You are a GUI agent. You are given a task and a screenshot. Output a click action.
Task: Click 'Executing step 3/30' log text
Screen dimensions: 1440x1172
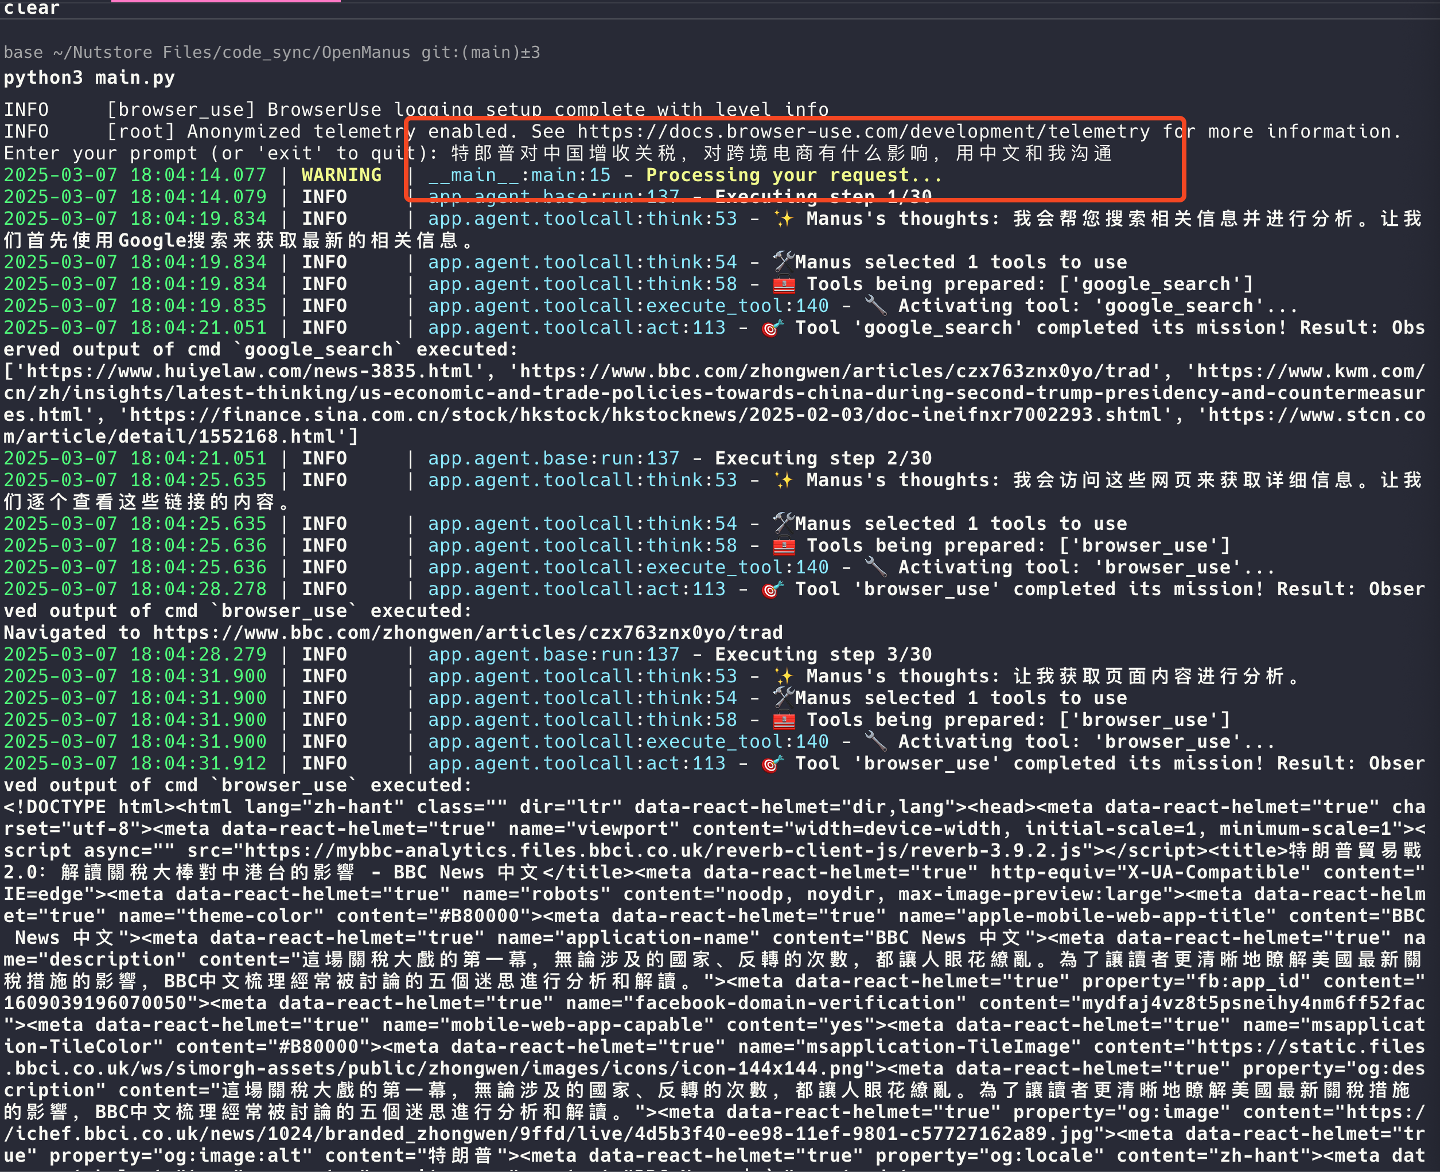tap(823, 654)
